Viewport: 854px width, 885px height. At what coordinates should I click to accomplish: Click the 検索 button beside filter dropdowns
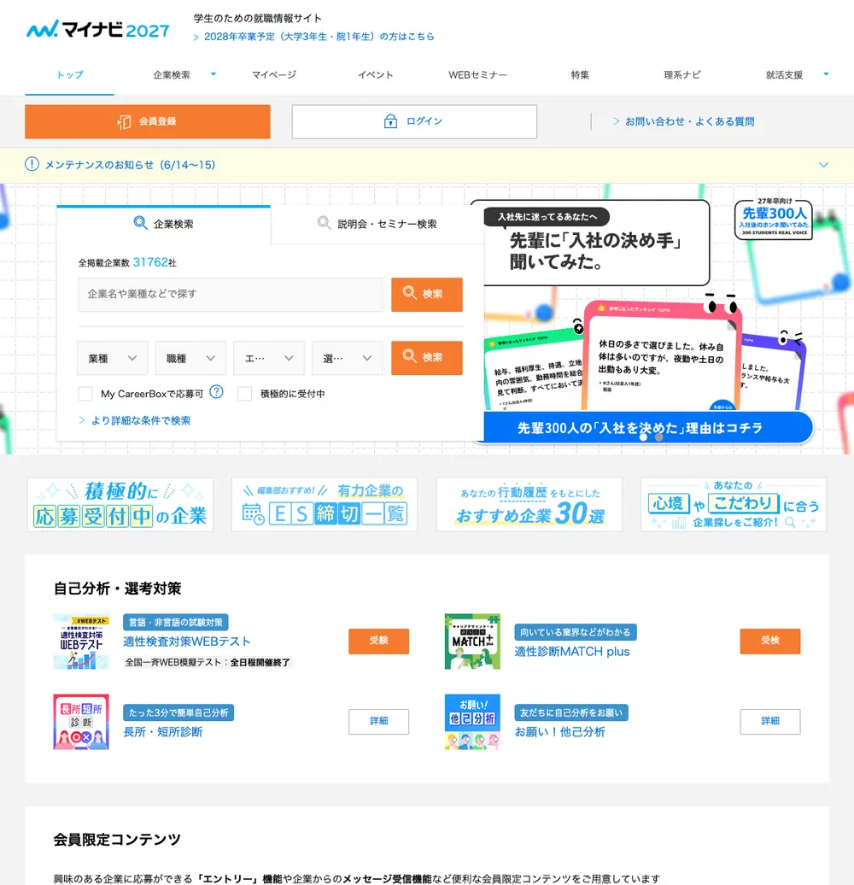coord(427,358)
